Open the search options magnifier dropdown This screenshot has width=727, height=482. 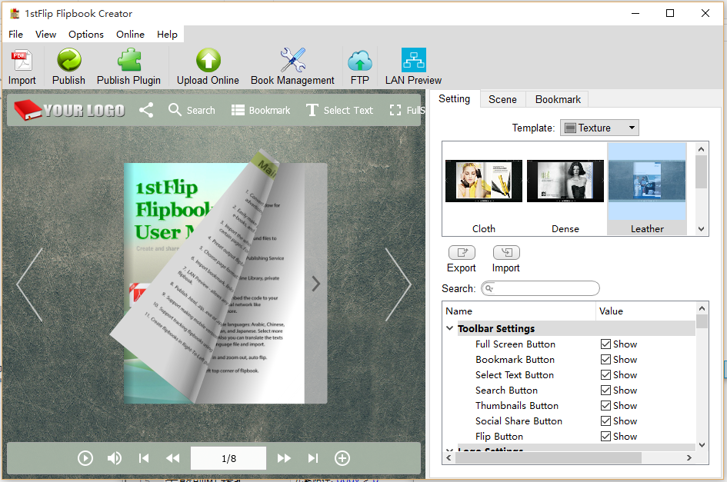pyautogui.click(x=489, y=289)
